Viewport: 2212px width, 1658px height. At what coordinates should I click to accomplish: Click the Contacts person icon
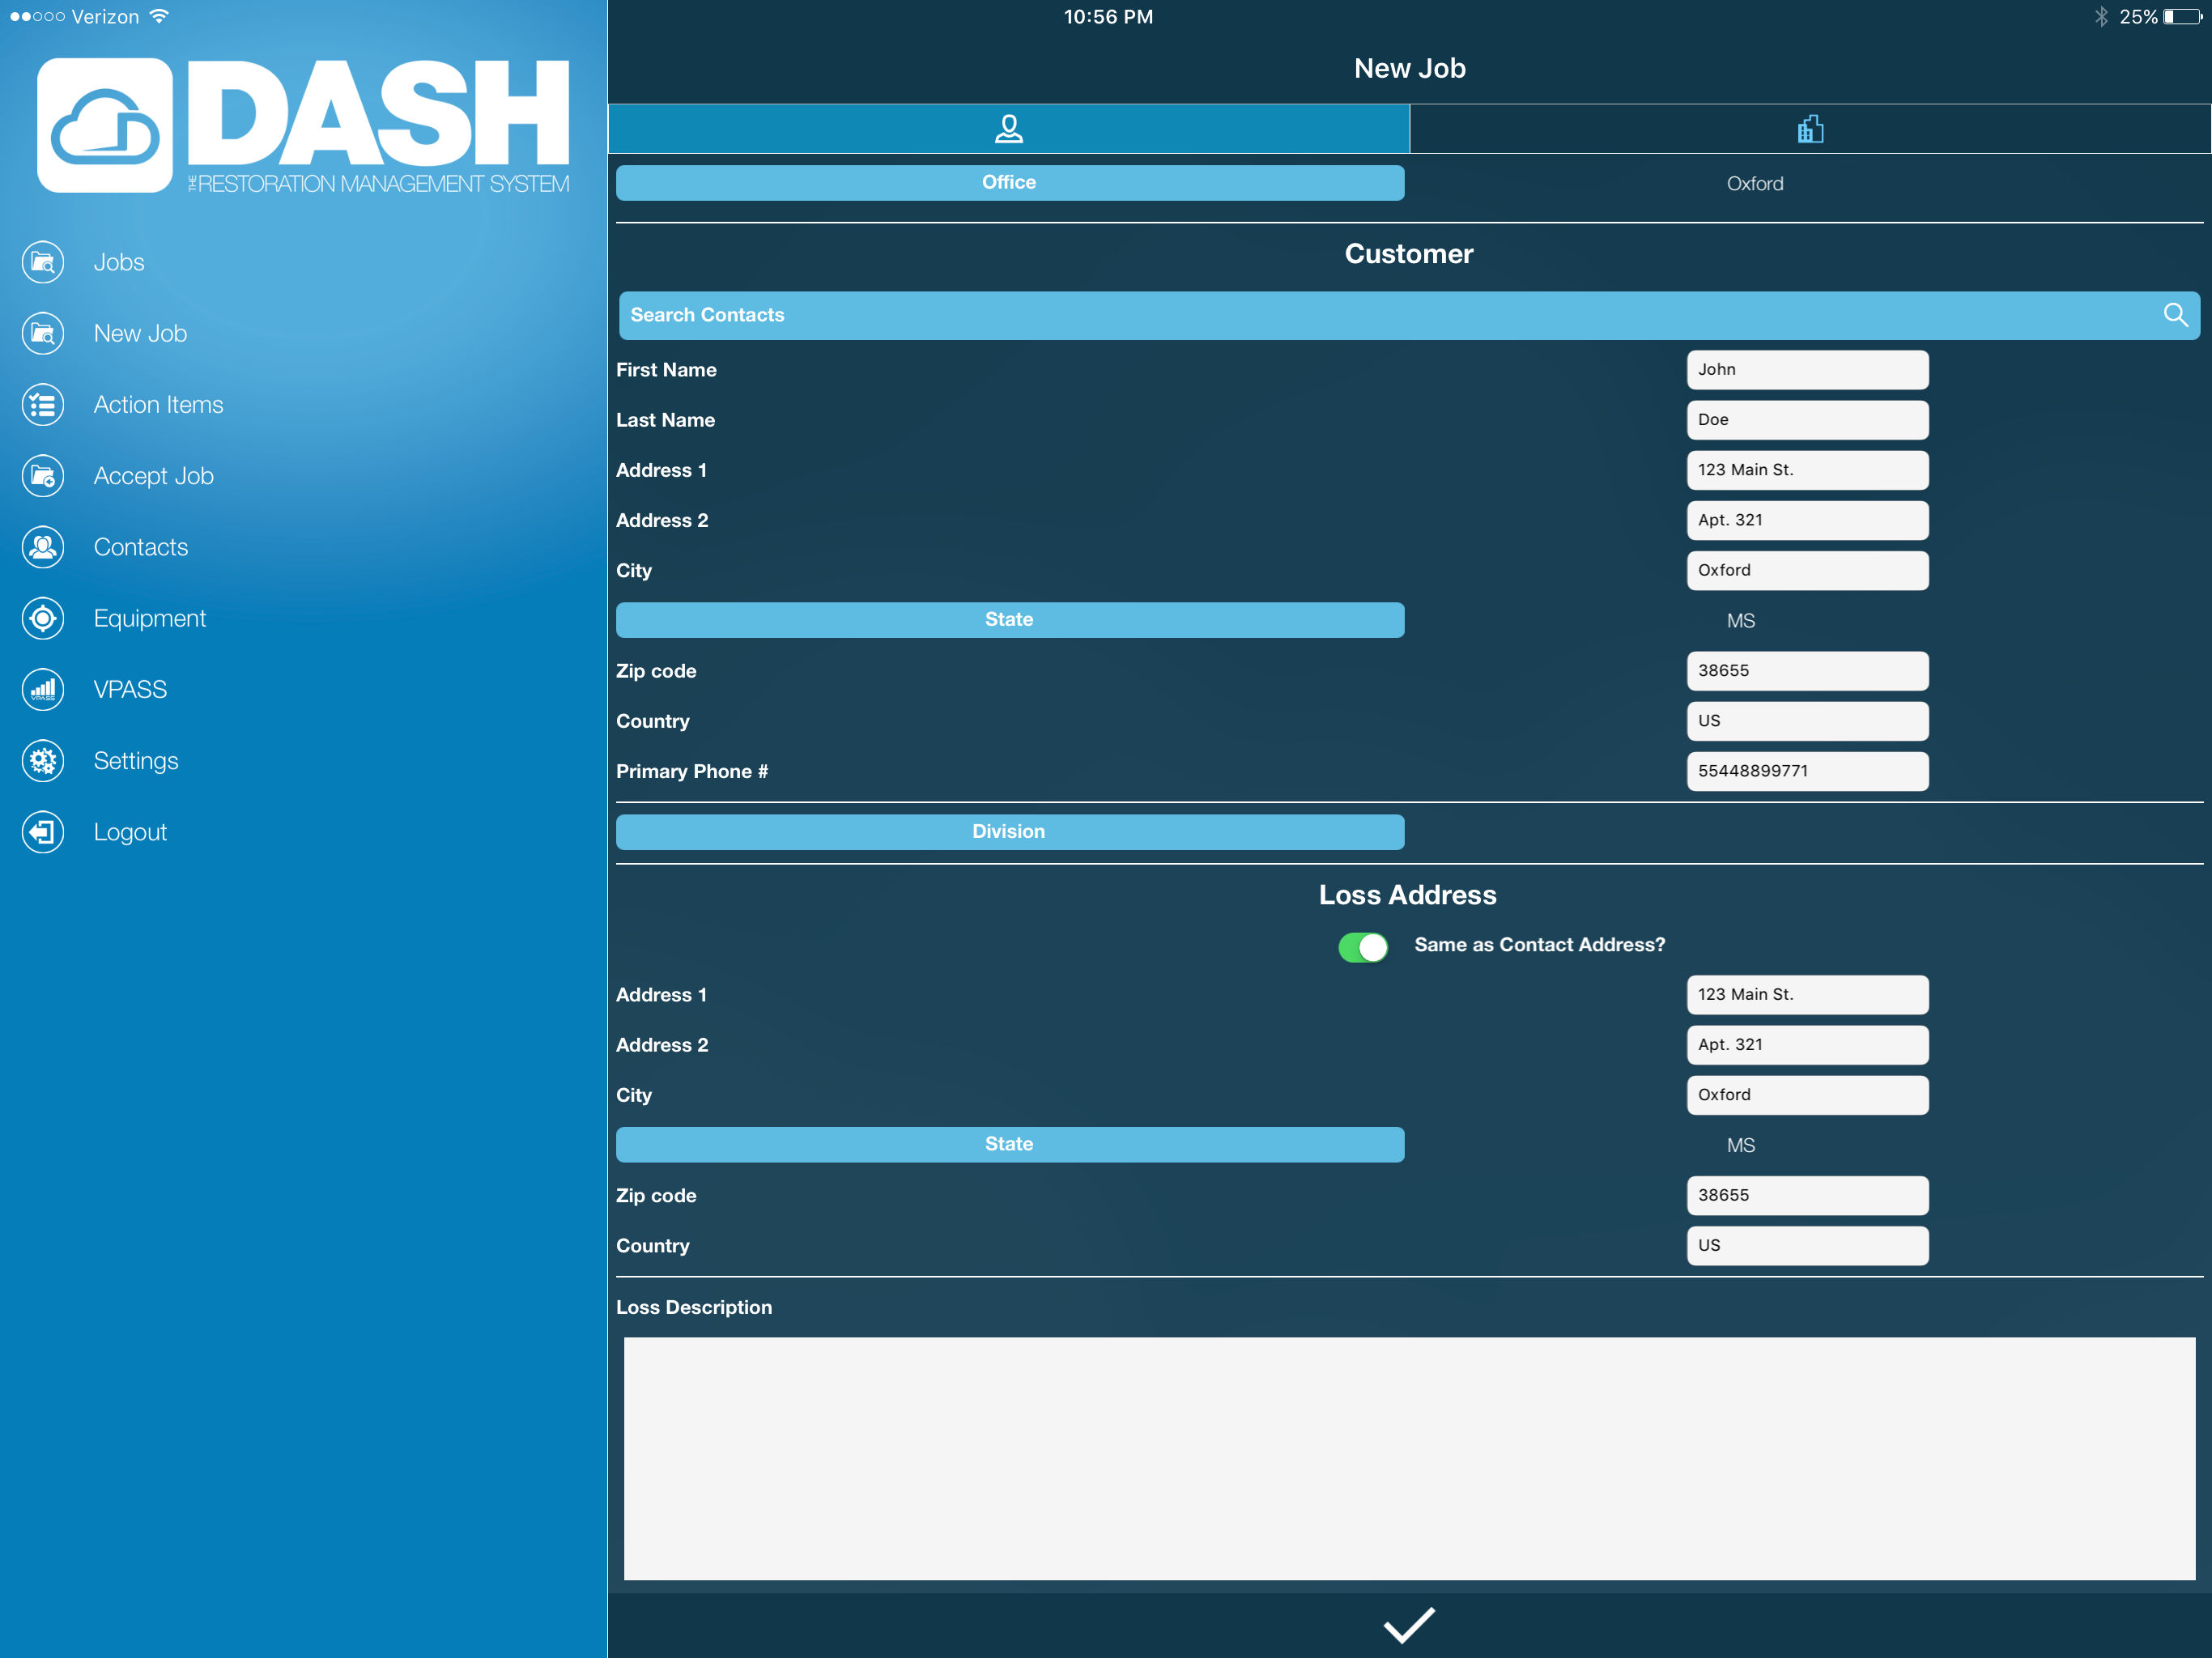[x=43, y=547]
